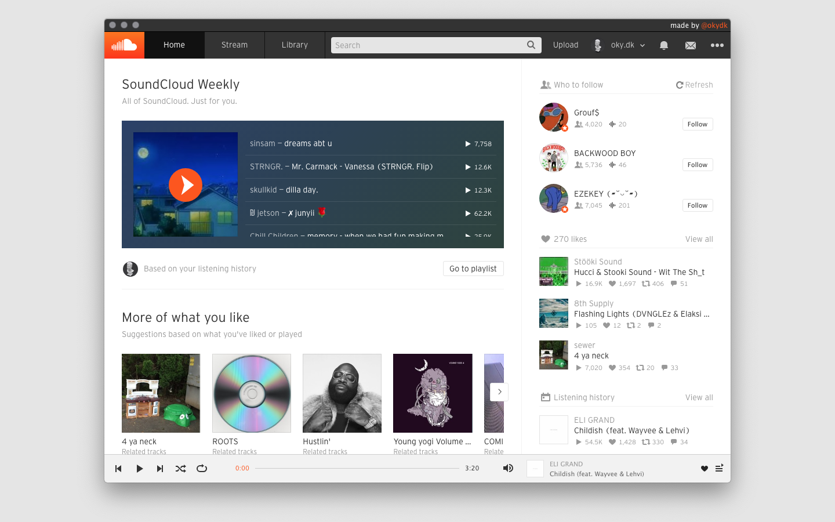
Task: Enable shuffle playback
Action: click(x=180, y=469)
